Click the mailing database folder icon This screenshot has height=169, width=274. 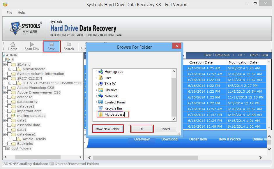point(14,116)
